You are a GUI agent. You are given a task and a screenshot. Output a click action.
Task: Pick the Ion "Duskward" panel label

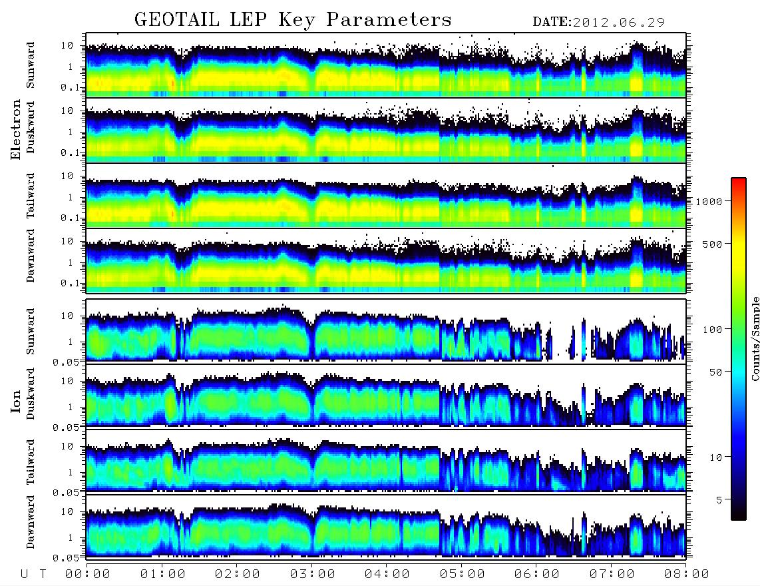31,394
